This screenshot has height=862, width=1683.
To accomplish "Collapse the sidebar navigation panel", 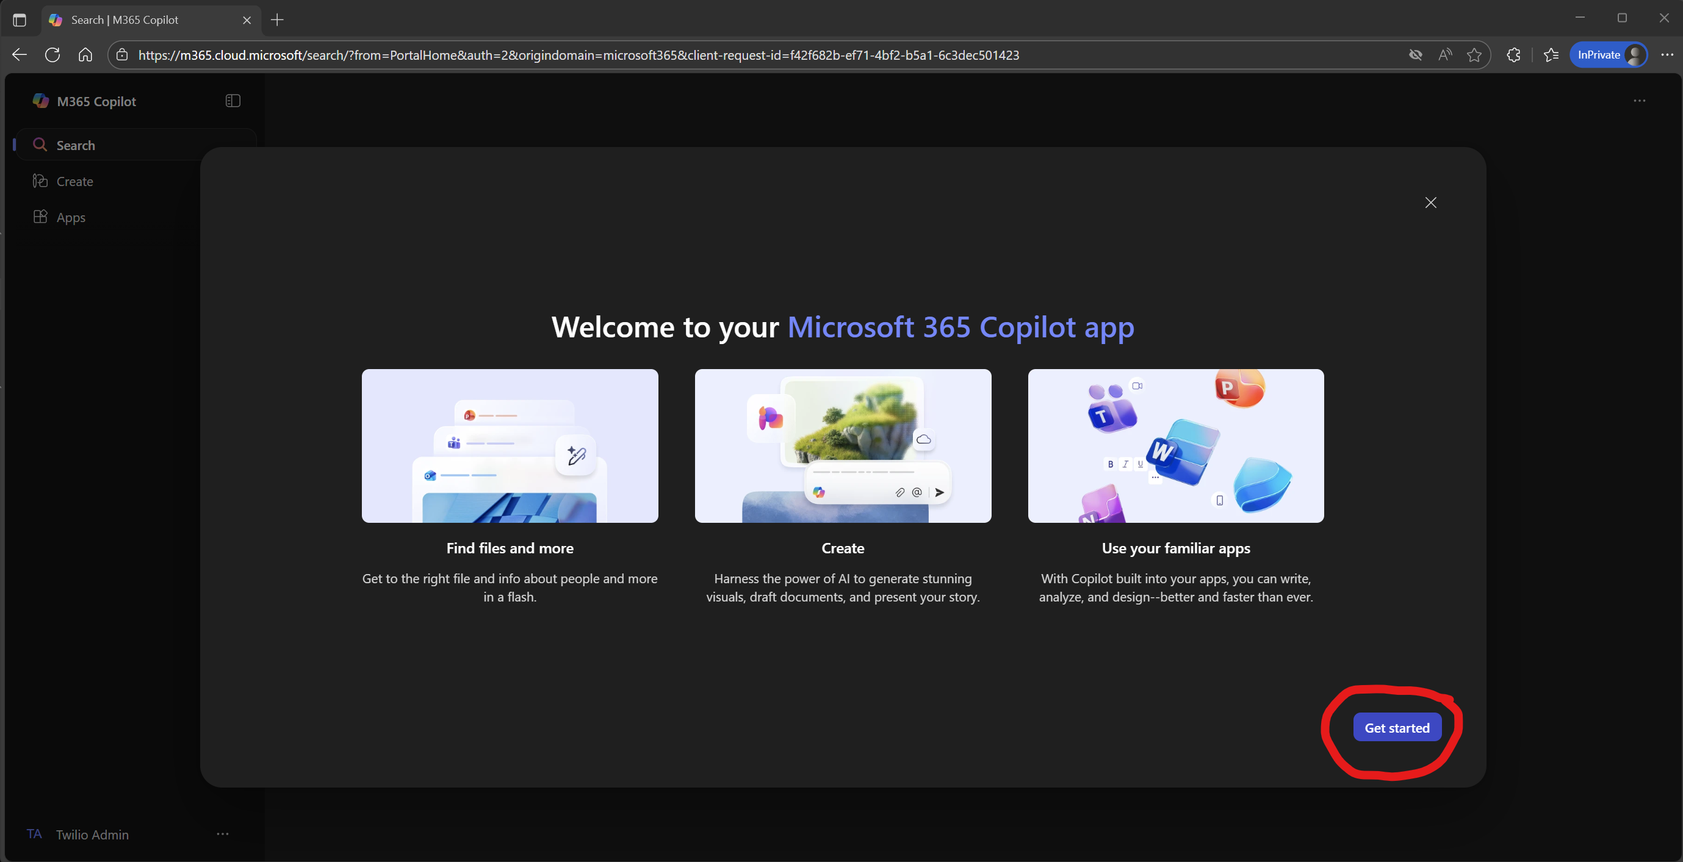I will click(232, 101).
